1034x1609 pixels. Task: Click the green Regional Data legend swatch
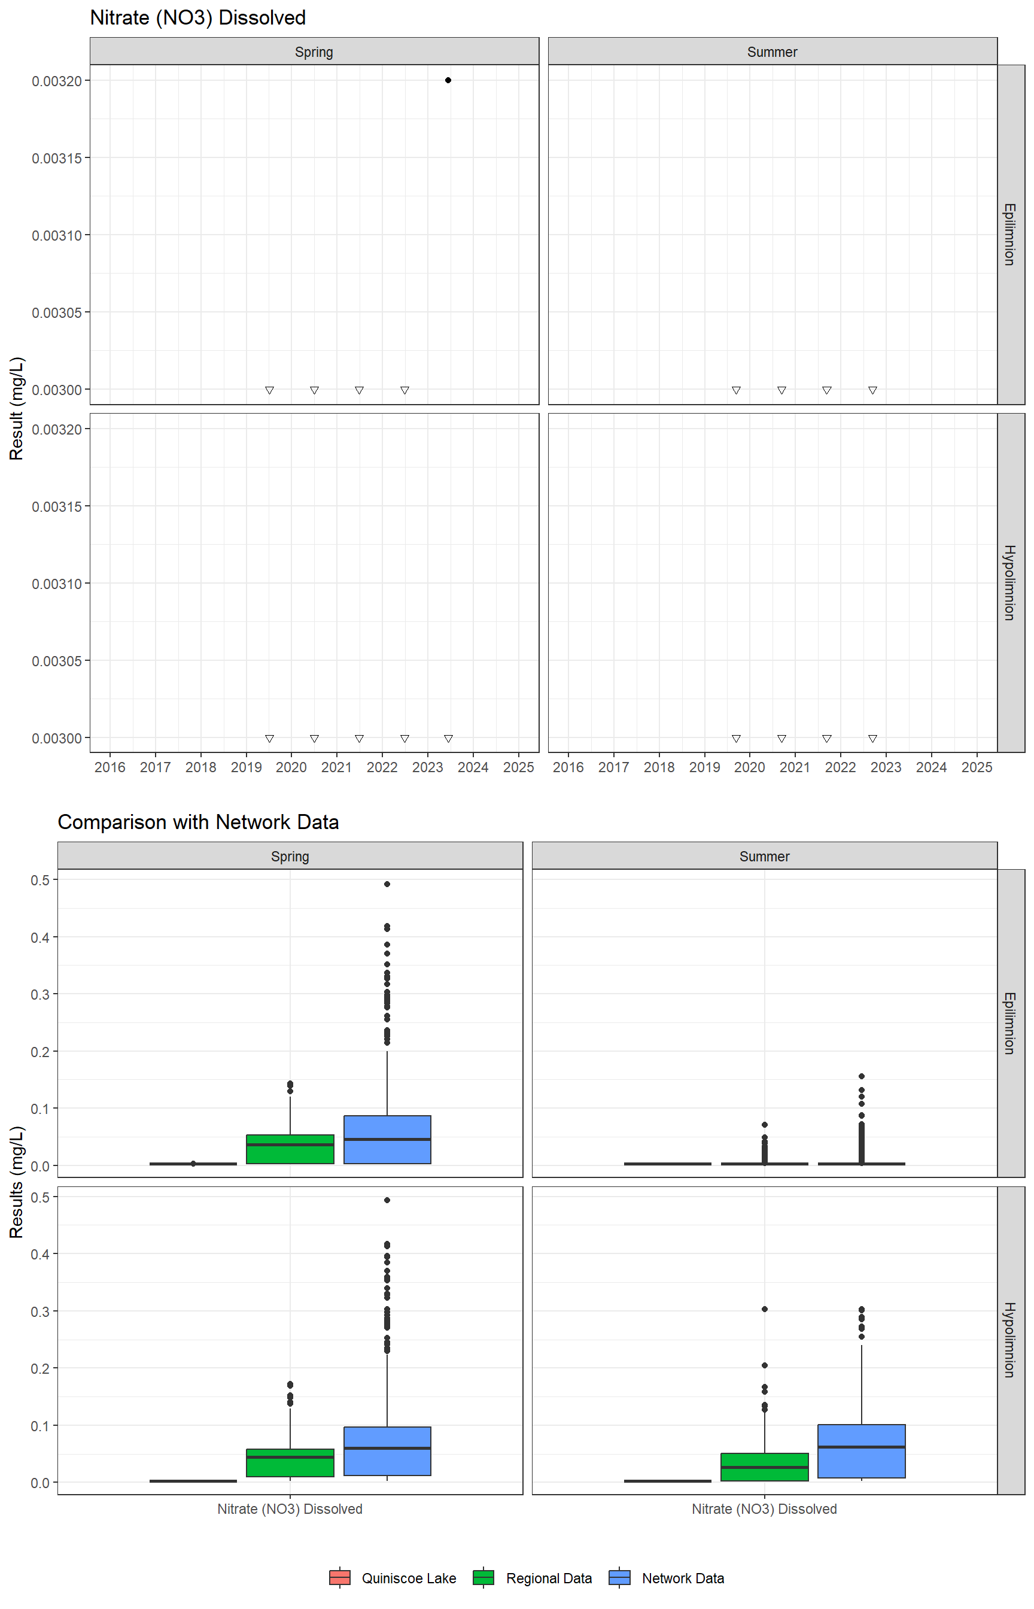(x=483, y=1577)
